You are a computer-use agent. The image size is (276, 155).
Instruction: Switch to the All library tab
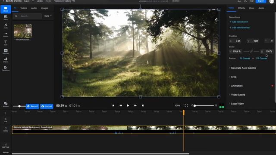(x=15, y=8)
